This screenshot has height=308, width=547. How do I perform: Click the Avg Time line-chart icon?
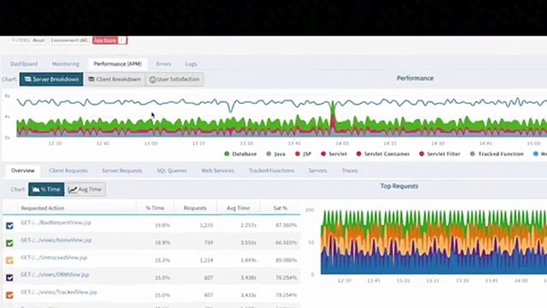[x=73, y=190]
